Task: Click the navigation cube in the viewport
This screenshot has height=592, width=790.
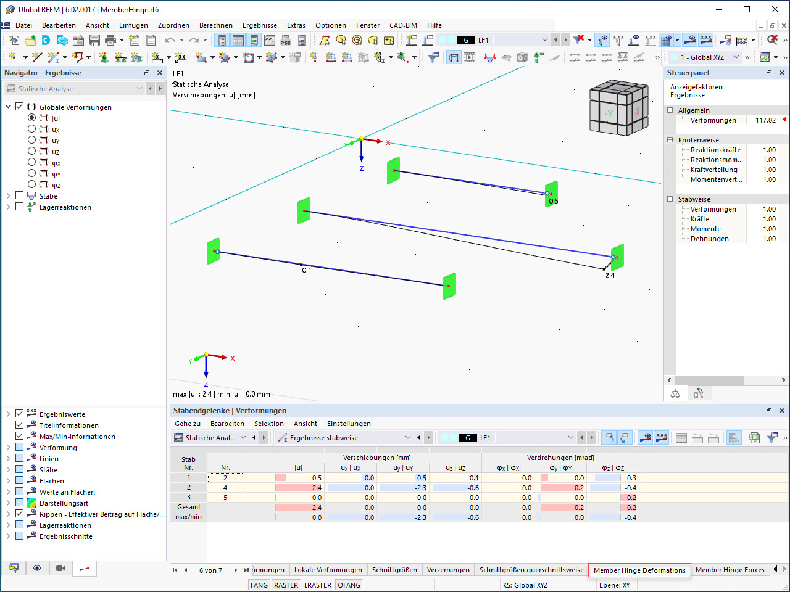Action: click(x=618, y=107)
